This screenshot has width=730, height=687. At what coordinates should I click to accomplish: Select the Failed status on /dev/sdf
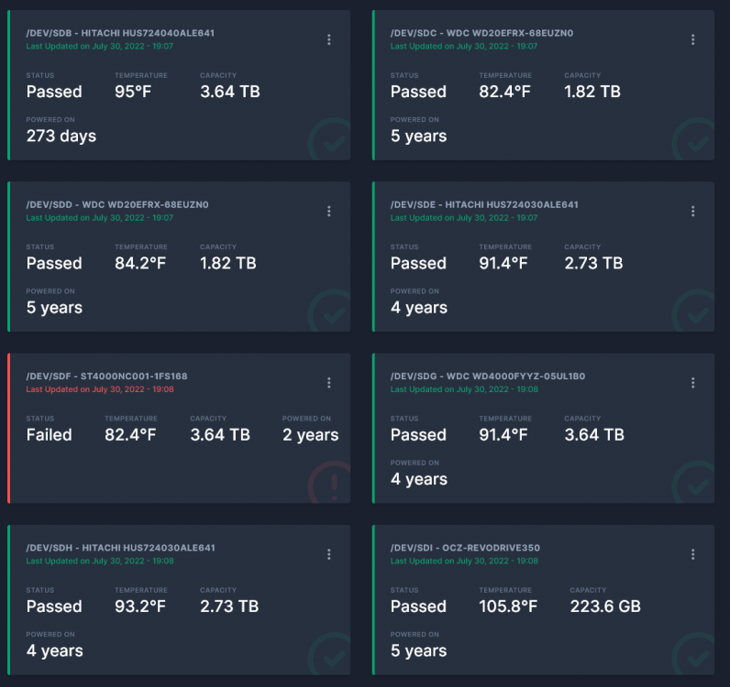(x=50, y=434)
